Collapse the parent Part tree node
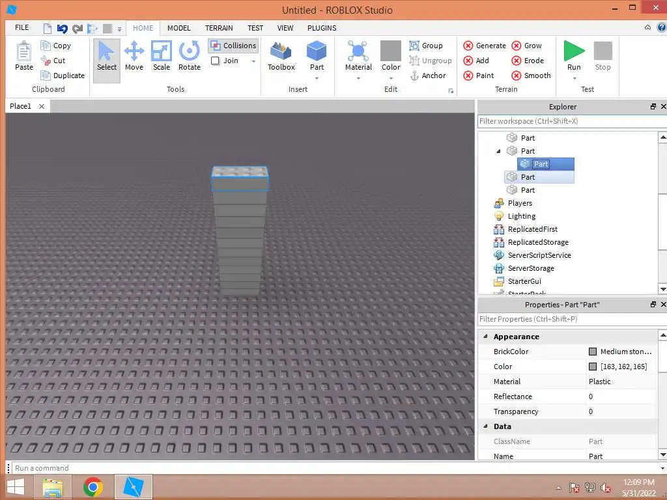 point(498,151)
